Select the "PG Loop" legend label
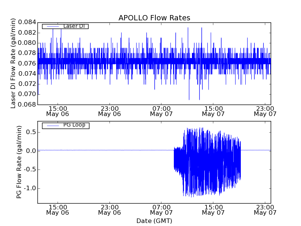This screenshot has width=301, height=226. pyautogui.click(x=74, y=125)
